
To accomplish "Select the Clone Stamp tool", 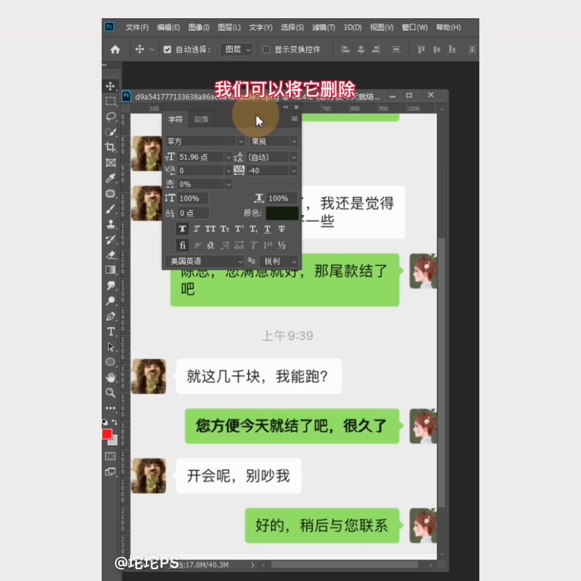I will pos(110,224).
